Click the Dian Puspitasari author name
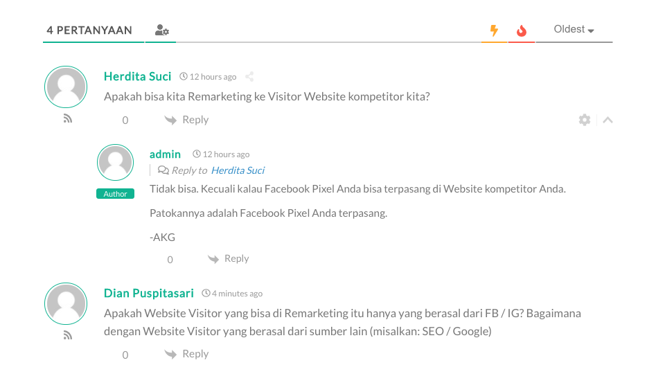Image resolution: width=665 pixels, height=374 pixels. click(149, 293)
